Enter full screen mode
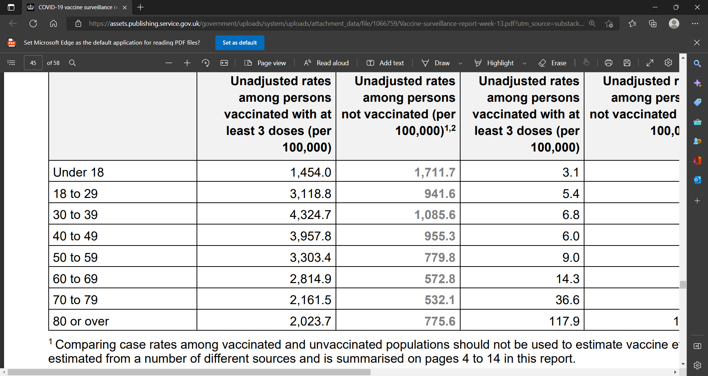 click(650, 63)
